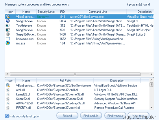Click the knownsvr.exe process icon
Screen dimensions: 159x120
click(x=8, y=39)
